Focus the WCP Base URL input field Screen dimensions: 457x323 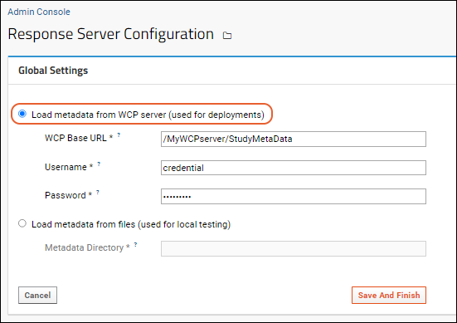[x=294, y=139]
